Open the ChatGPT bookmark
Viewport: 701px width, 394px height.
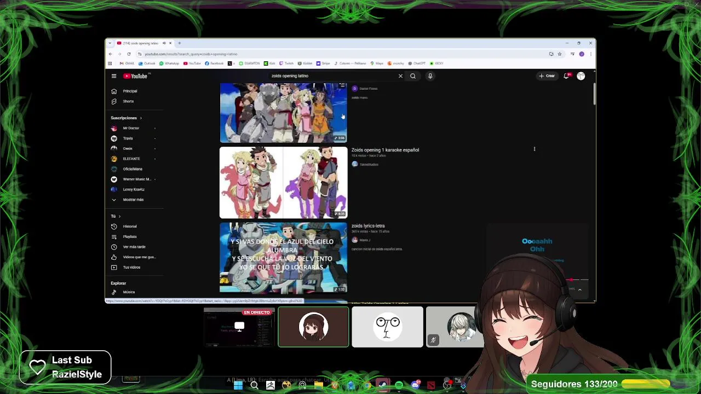[x=417, y=63]
